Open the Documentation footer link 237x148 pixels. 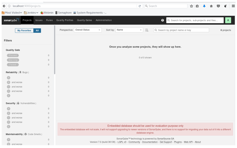pyautogui.click(x=150, y=142)
